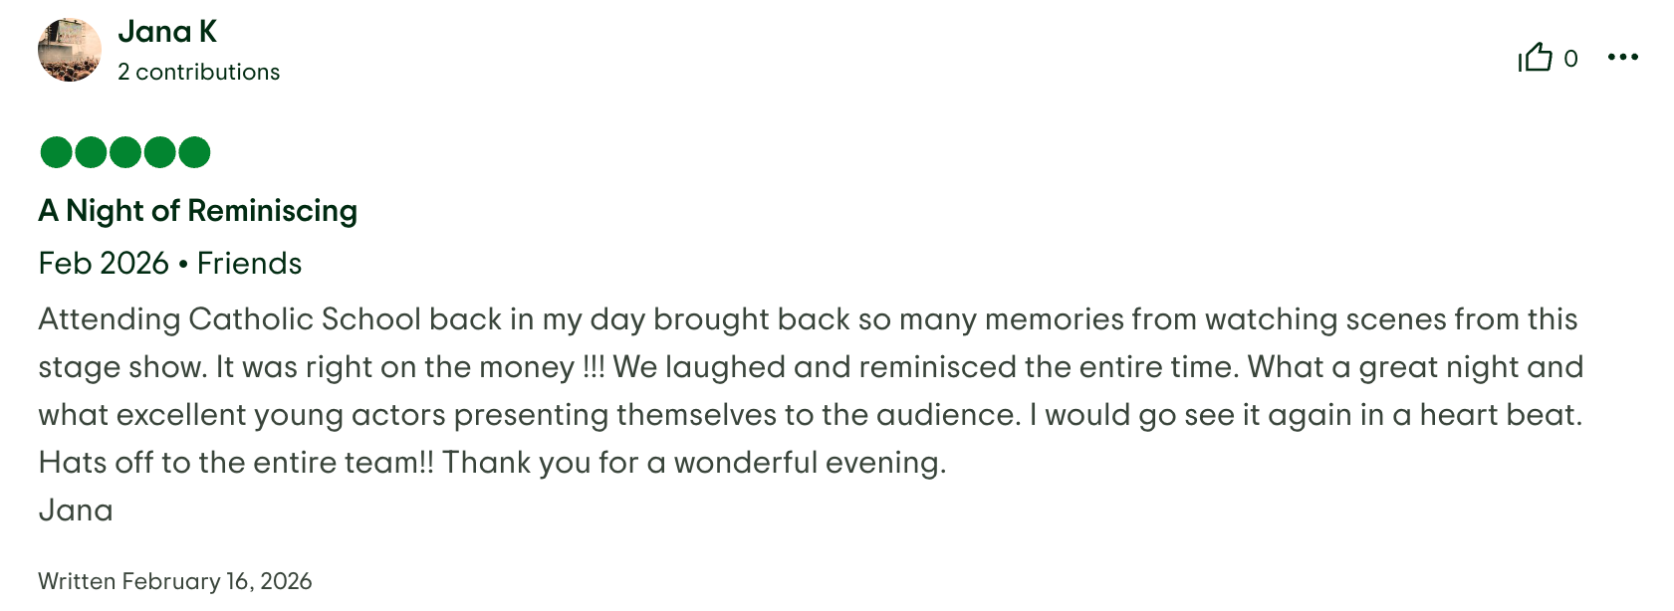Click the reviewer name Jana K

point(169,31)
